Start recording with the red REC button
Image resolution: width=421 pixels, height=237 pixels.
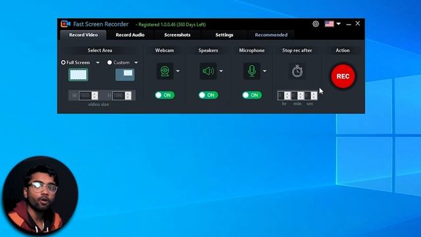[x=343, y=76]
